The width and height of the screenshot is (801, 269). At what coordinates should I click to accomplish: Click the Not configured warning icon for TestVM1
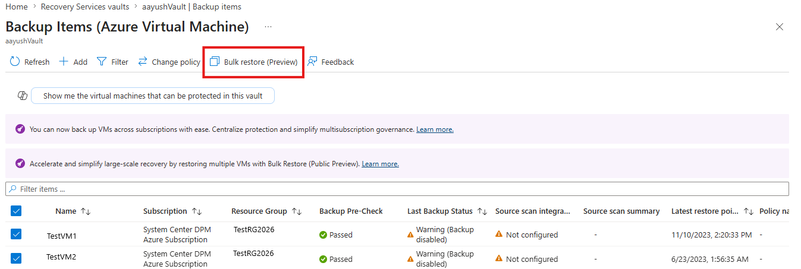point(499,235)
